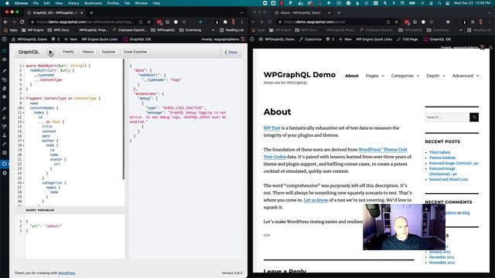The image size is (495, 278).
Task: Select the highlighted GraphQL icon in WP sidebar
Action: [x=5, y=164]
